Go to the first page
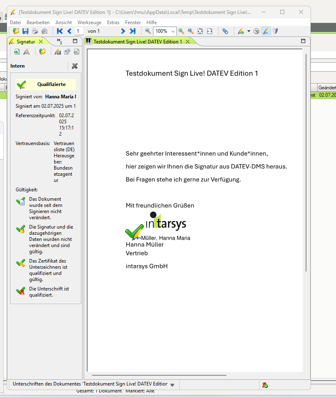The height and width of the screenshot is (397, 336). pyautogui.click(x=60, y=31)
